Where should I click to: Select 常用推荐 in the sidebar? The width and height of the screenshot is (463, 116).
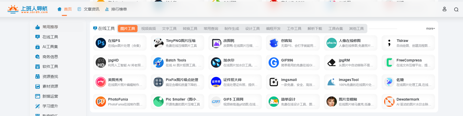47,27
